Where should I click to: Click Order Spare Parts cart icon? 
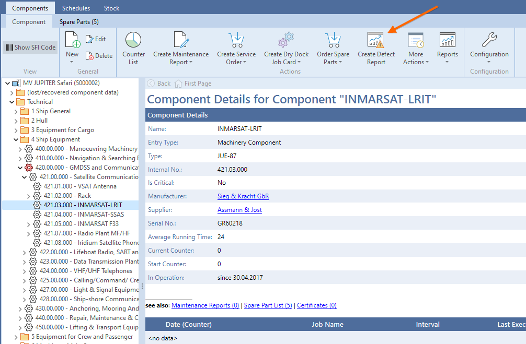(333, 40)
